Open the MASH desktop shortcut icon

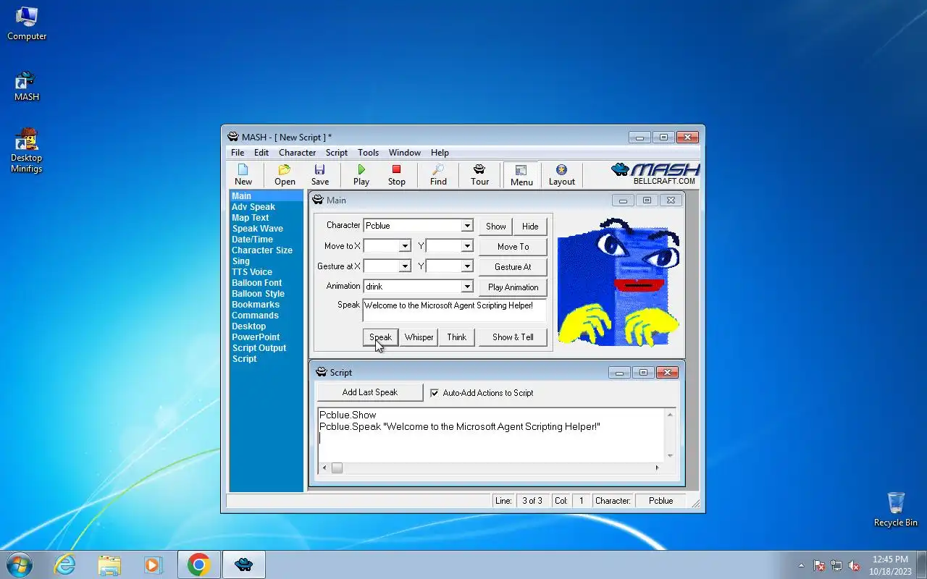[27, 86]
